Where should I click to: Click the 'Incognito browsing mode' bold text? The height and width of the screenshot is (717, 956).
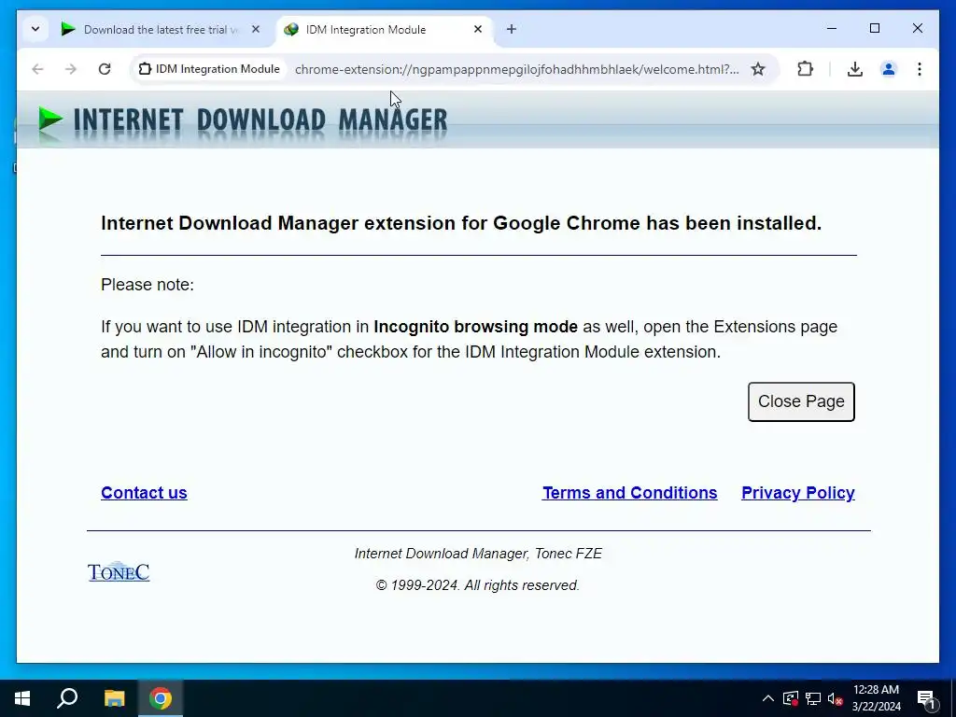click(475, 327)
